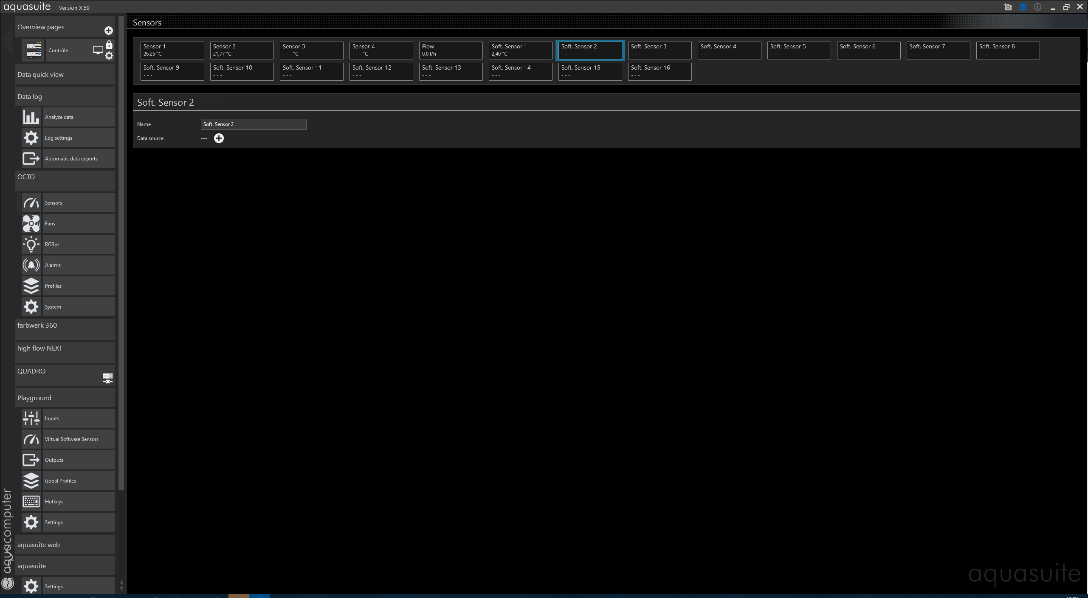Select the Flow sensor tile
The width and height of the screenshot is (1088, 598).
pyautogui.click(x=451, y=50)
